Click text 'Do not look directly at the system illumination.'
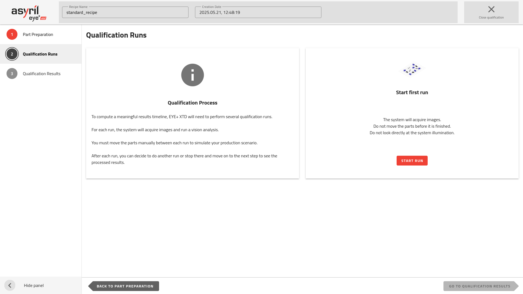The image size is (523, 294). tap(412, 133)
